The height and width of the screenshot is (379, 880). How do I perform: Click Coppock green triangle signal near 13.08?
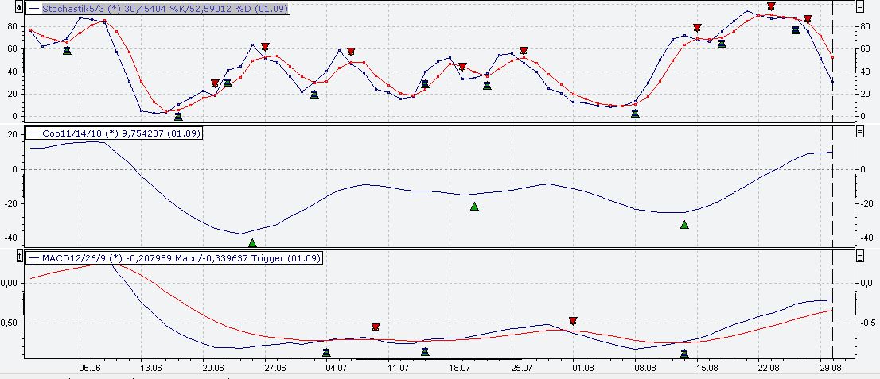(x=684, y=224)
